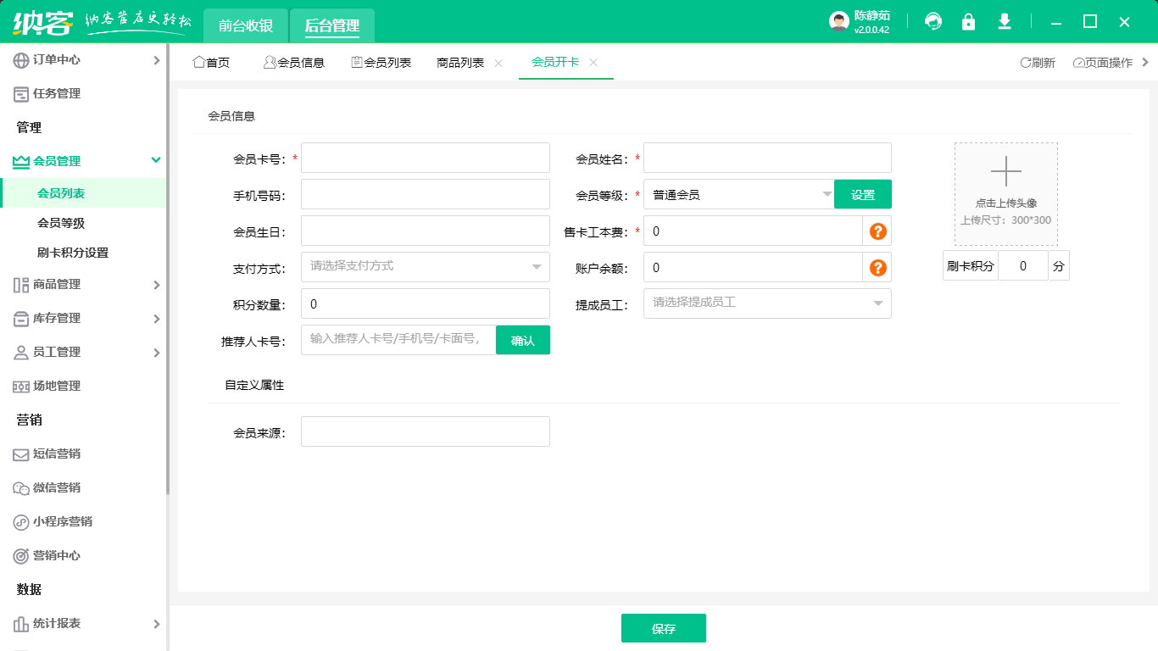Screen dimensions: 1158x651
Task: Switch to 商品列表 tab
Action: click(x=460, y=63)
